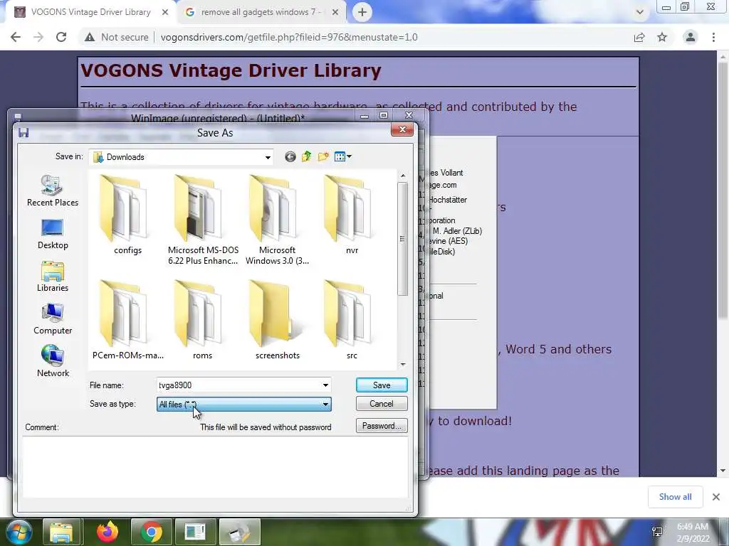
Task: Open the Password... settings button
Action: coord(382,426)
